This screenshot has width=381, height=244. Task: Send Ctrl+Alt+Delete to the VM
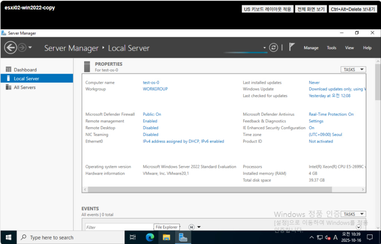coord(353,9)
